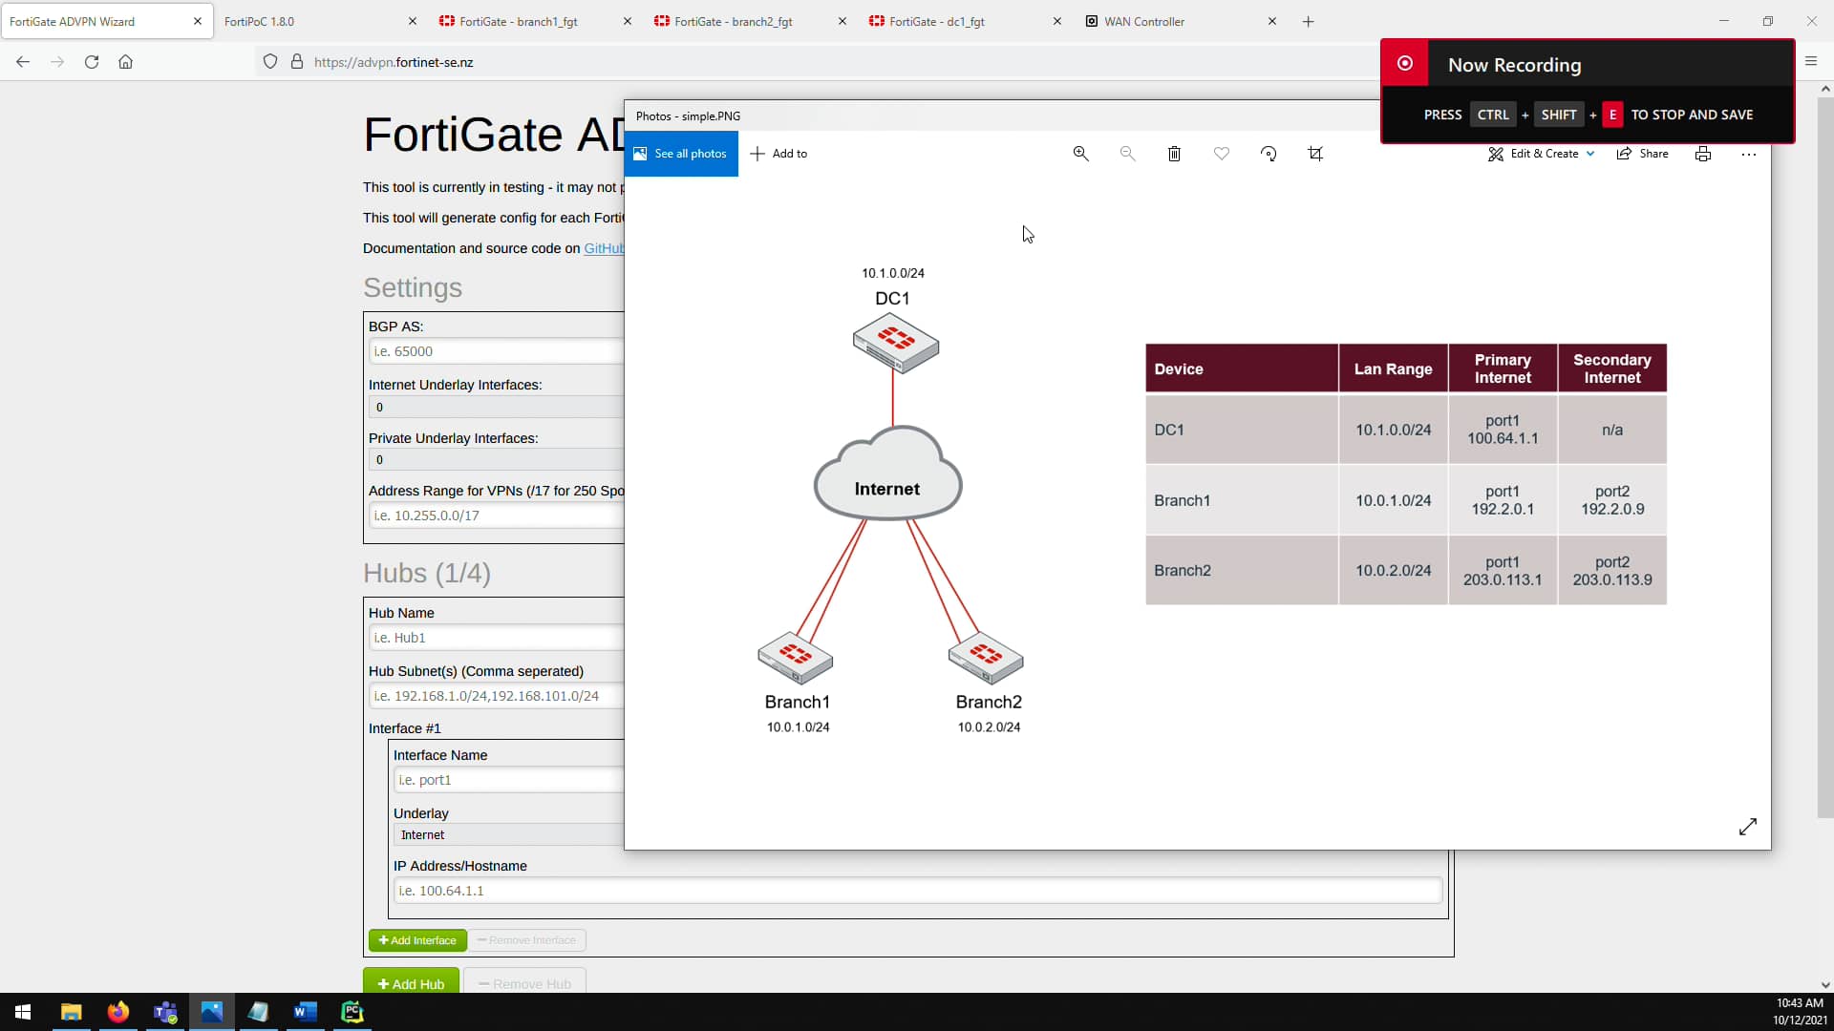Zoom in on simple.PNG image
Viewport: 1834px width, 1031px height.
[1080, 153]
